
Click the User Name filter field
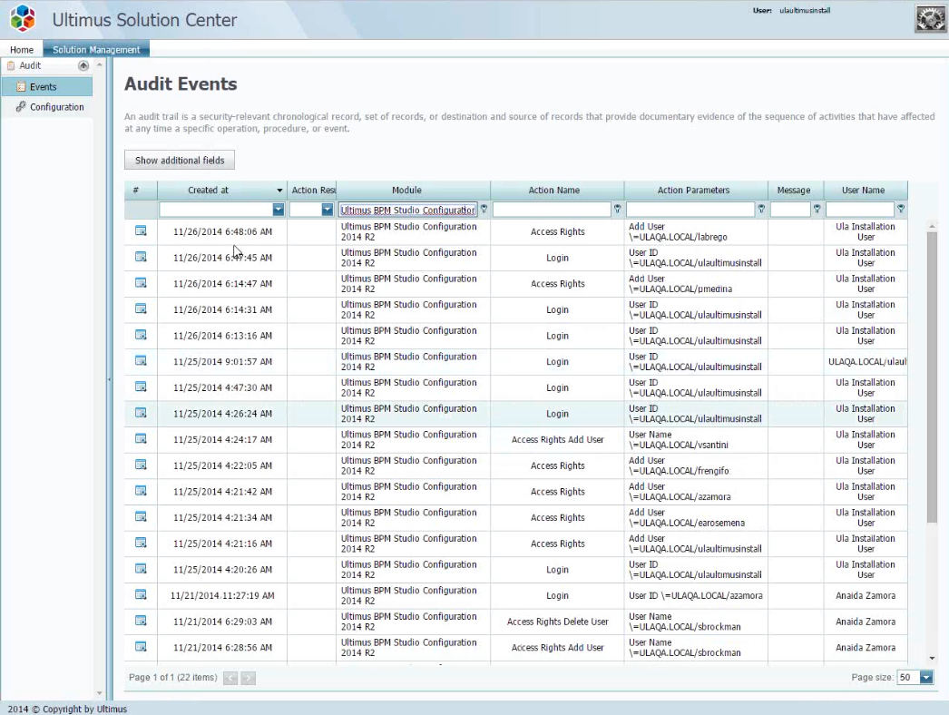pos(860,210)
